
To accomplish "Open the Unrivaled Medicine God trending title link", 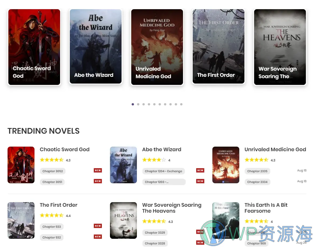I will coord(275,149).
